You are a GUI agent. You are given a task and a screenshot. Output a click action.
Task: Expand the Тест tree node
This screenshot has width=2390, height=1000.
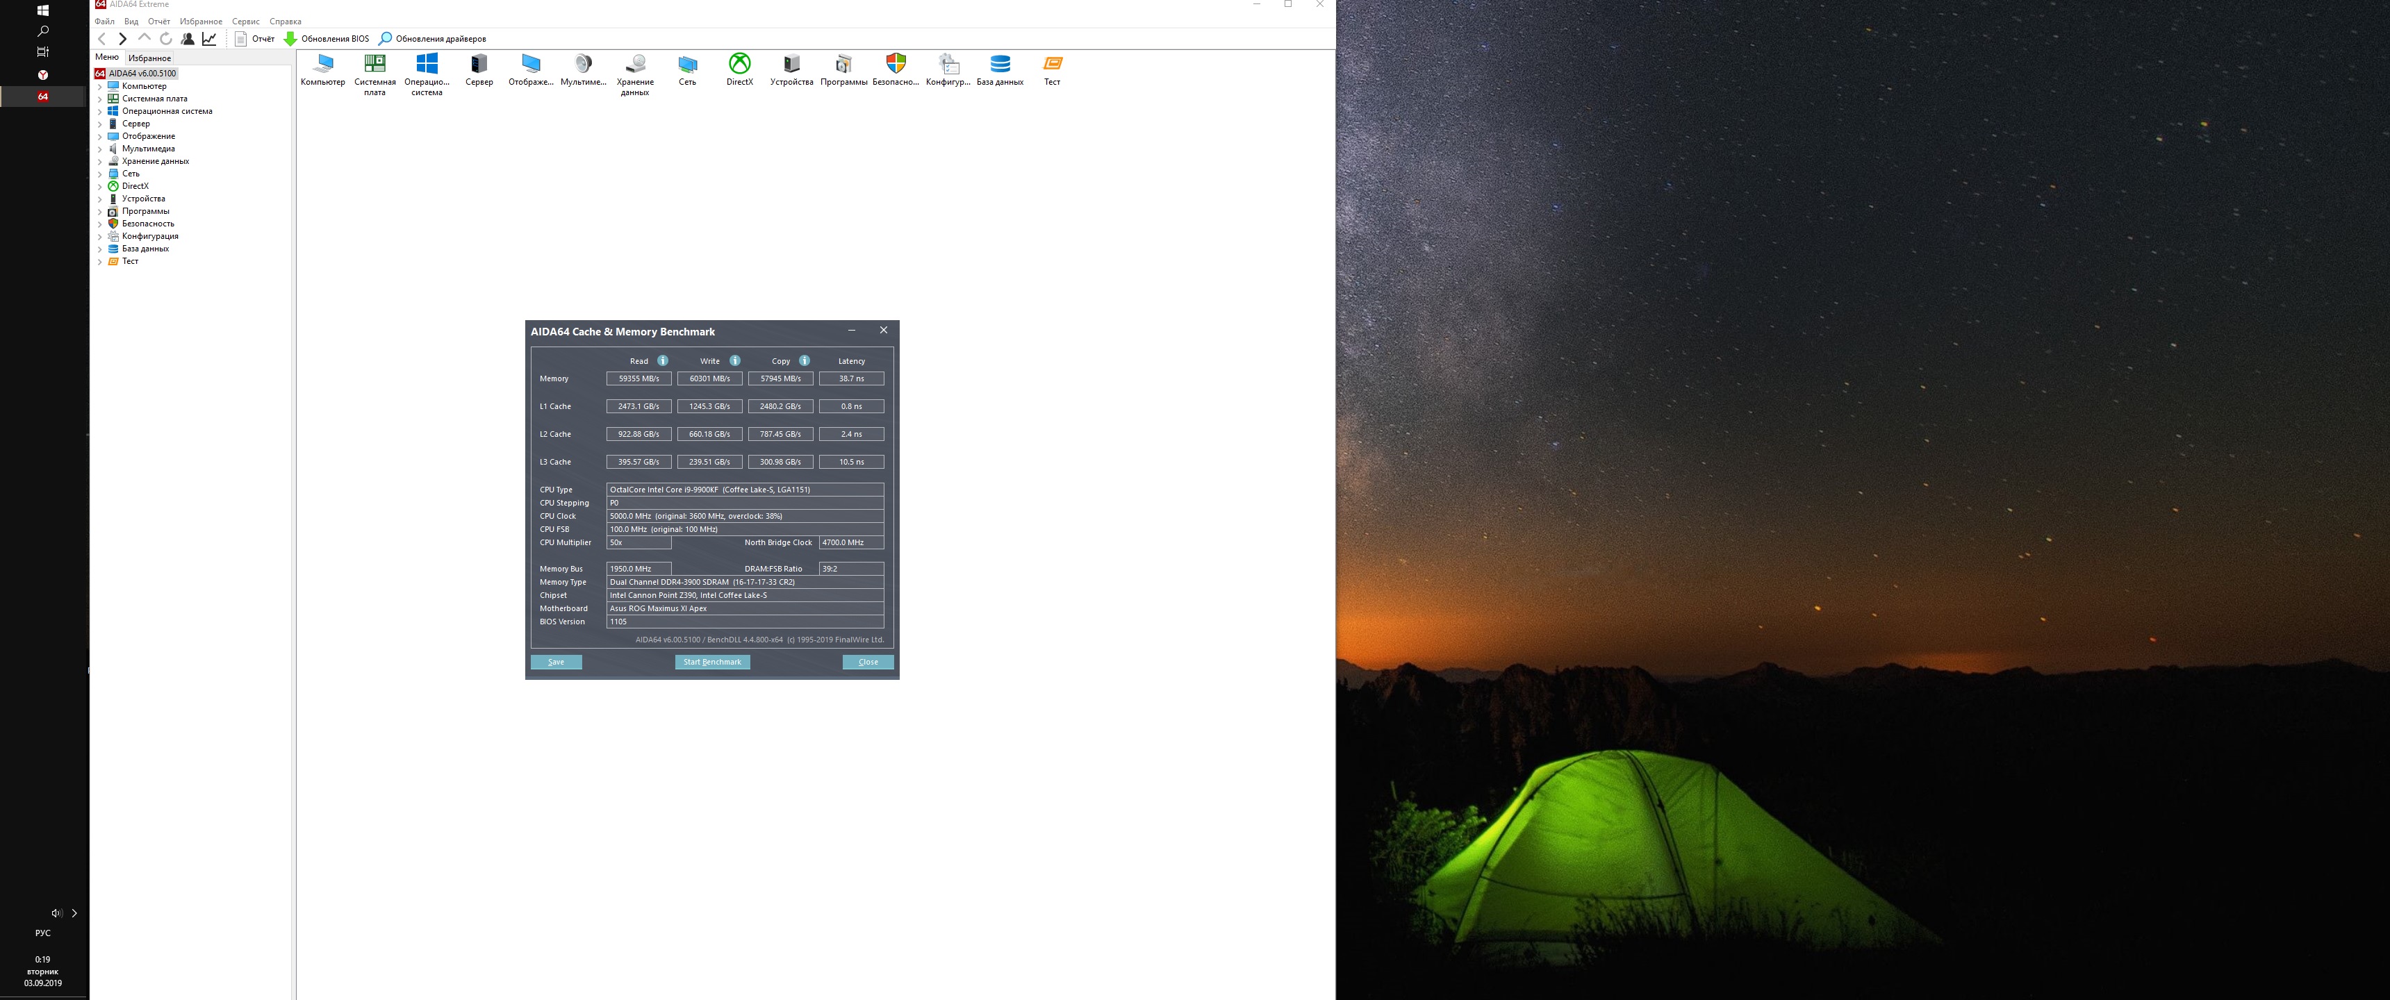click(x=100, y=262)
